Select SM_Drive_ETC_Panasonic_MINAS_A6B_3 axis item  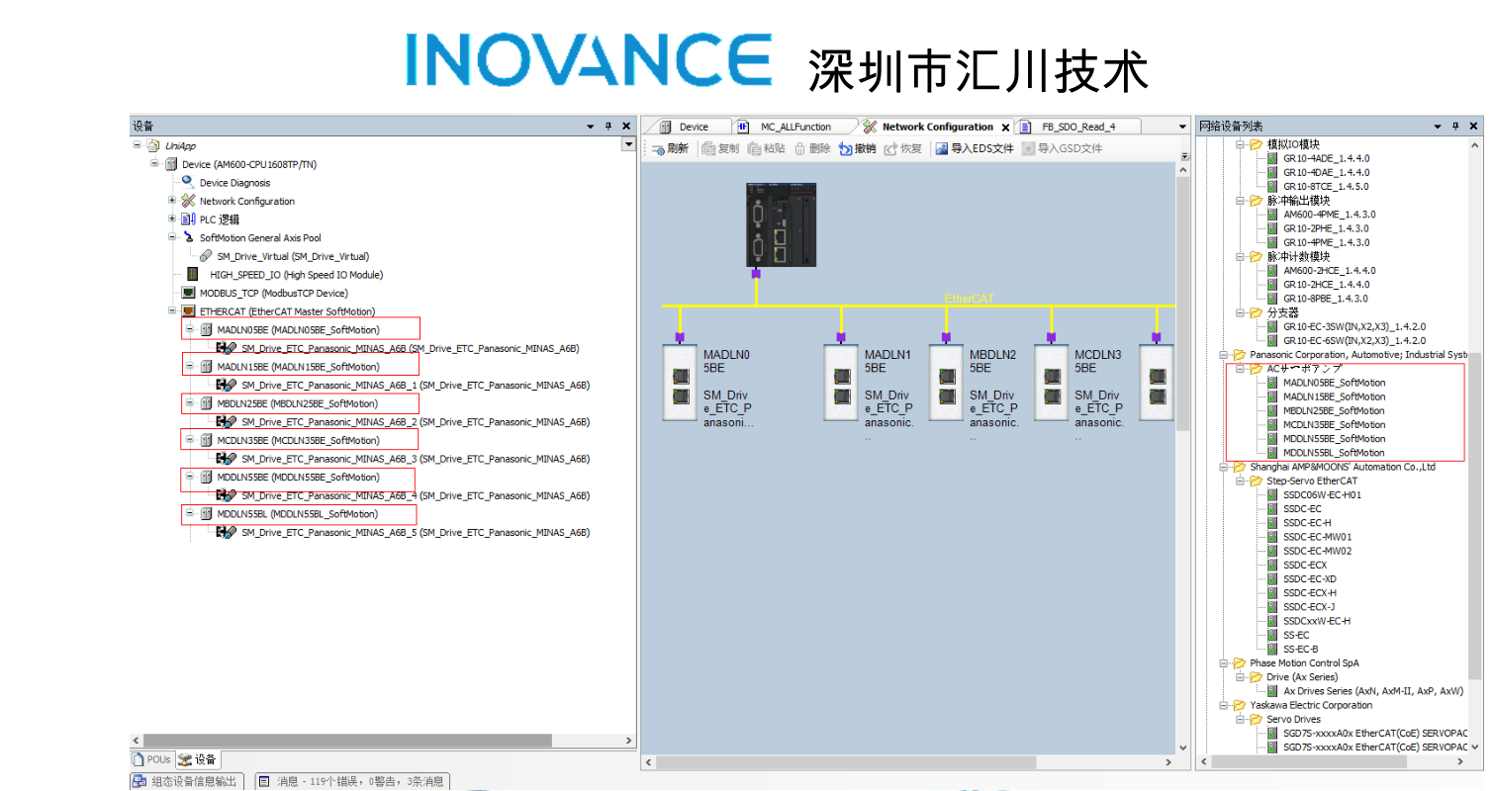(416, 459)
